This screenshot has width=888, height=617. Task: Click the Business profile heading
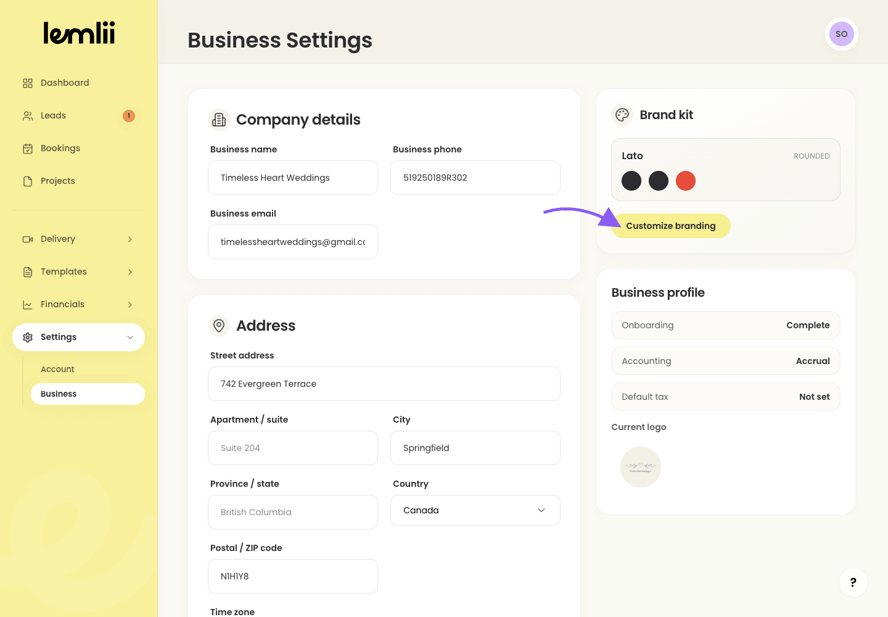658,292
